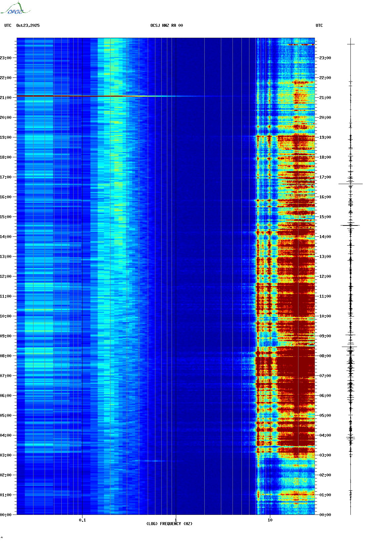
Task: Click the 0.1 frequency tick label
Action: 82,520
